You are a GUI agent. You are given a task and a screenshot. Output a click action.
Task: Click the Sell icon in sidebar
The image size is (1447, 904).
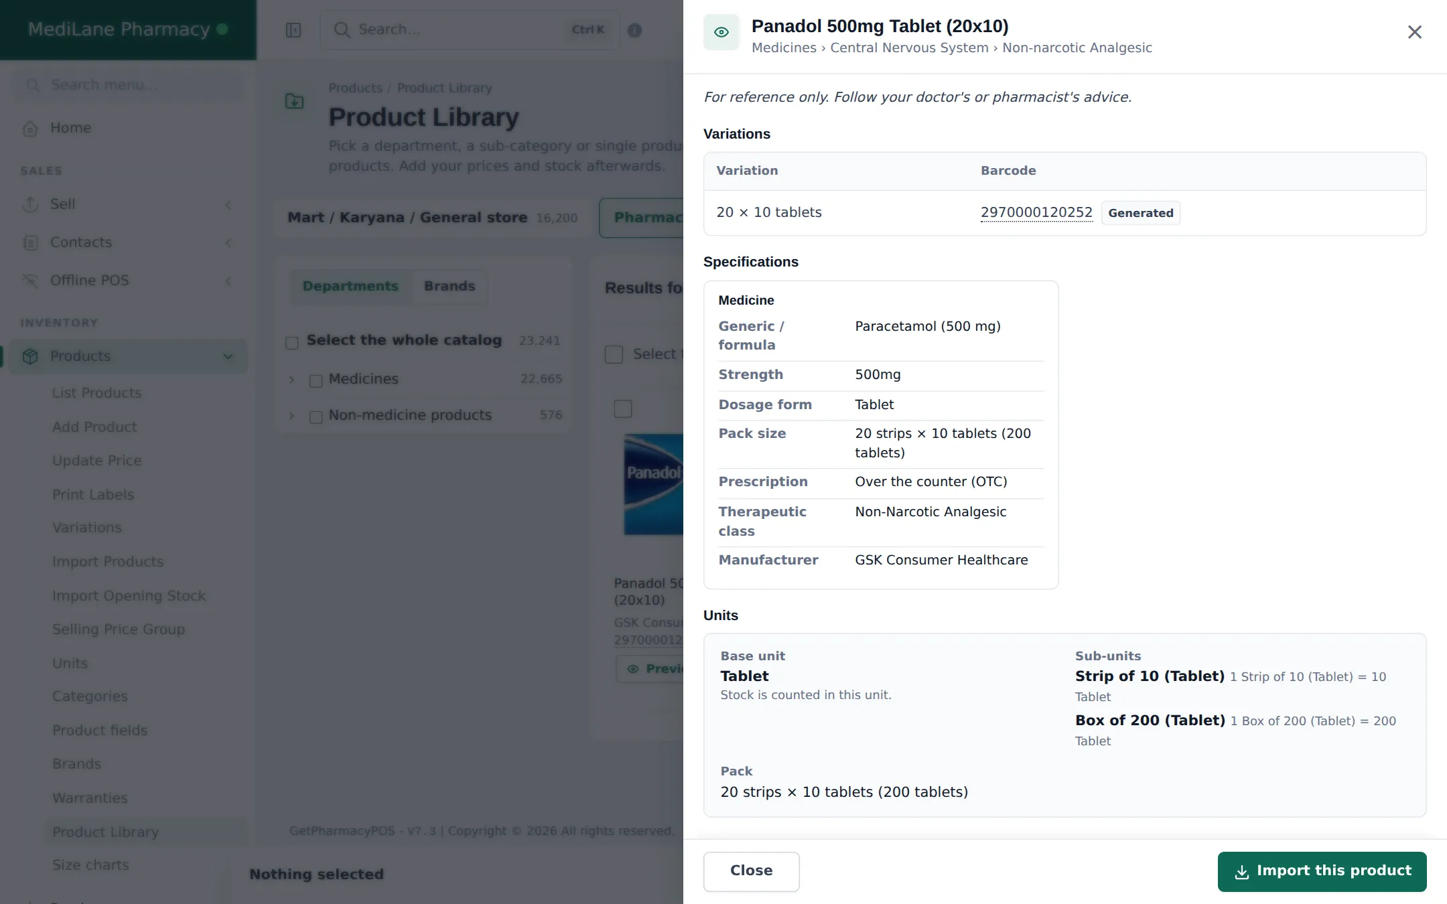[x=30, y=204]
